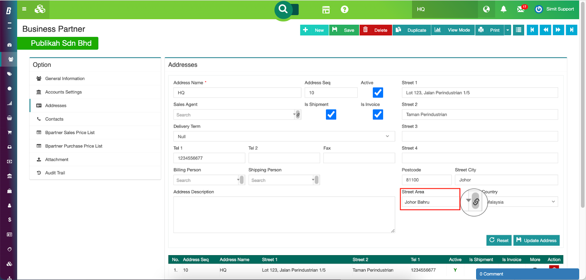Switch to list view icon in toolbar
Viewport: 586px width, 280px height.
click(x=518, y=30)
